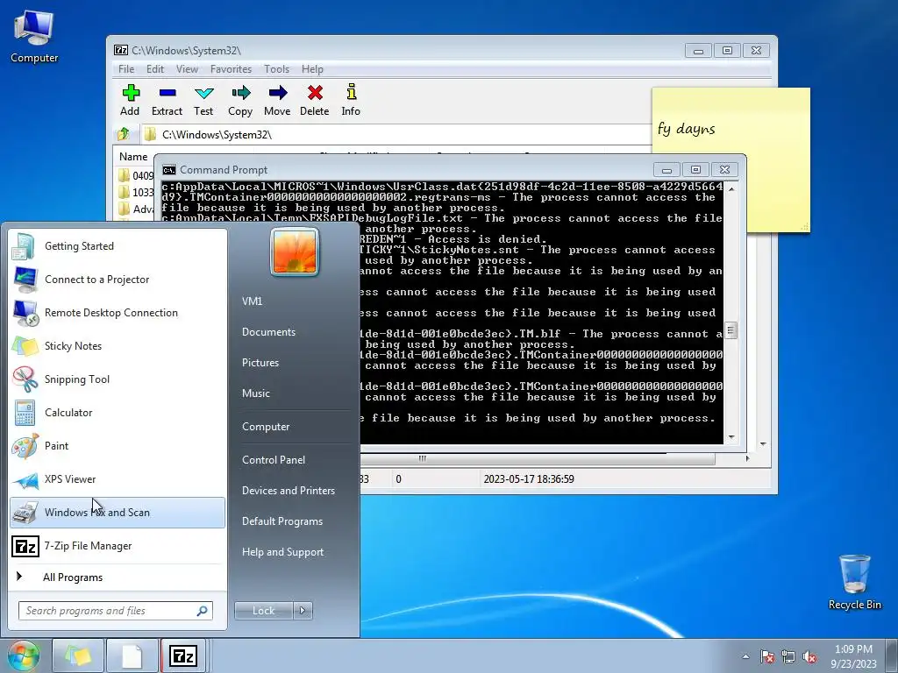
Task: Click Command Prompt scroll down arrow
Action: point(731,438)
